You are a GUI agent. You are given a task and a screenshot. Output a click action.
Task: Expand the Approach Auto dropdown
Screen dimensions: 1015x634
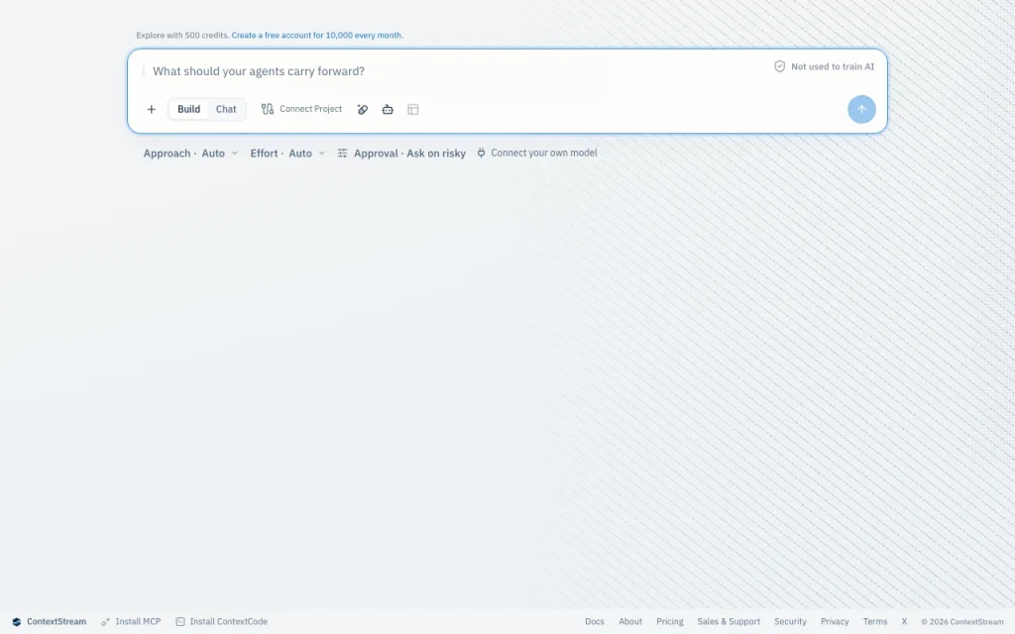coord(191,154)
